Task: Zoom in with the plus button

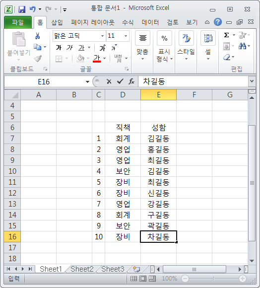Action: (x=242, y=279)
